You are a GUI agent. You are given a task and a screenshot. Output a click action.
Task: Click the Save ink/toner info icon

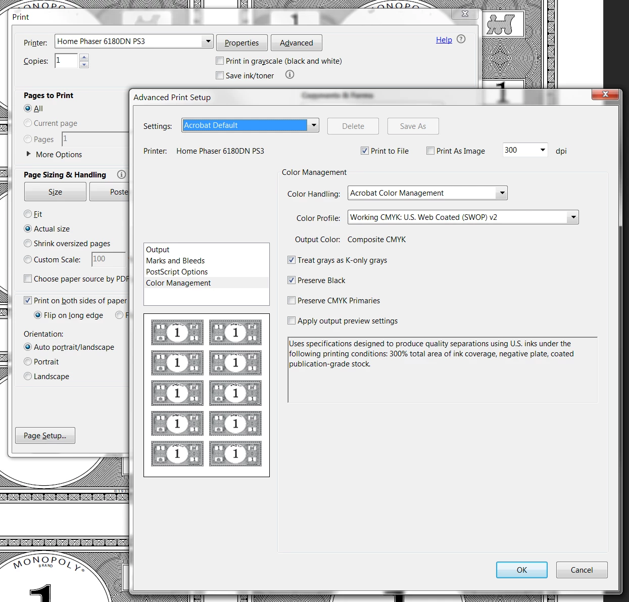pos(289,74)
